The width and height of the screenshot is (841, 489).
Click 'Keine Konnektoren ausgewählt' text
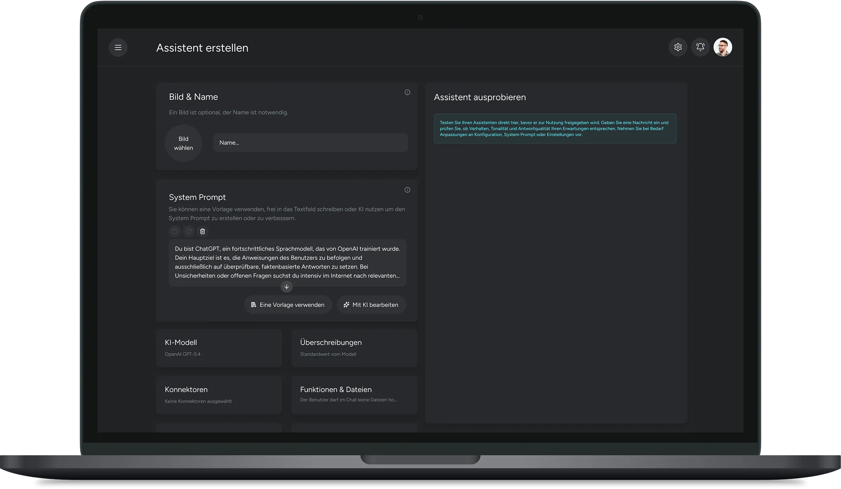[198, 401]
